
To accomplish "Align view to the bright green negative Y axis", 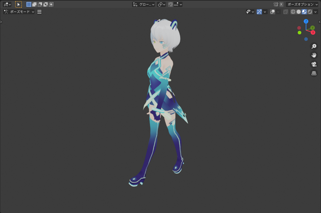I will 300,33.
